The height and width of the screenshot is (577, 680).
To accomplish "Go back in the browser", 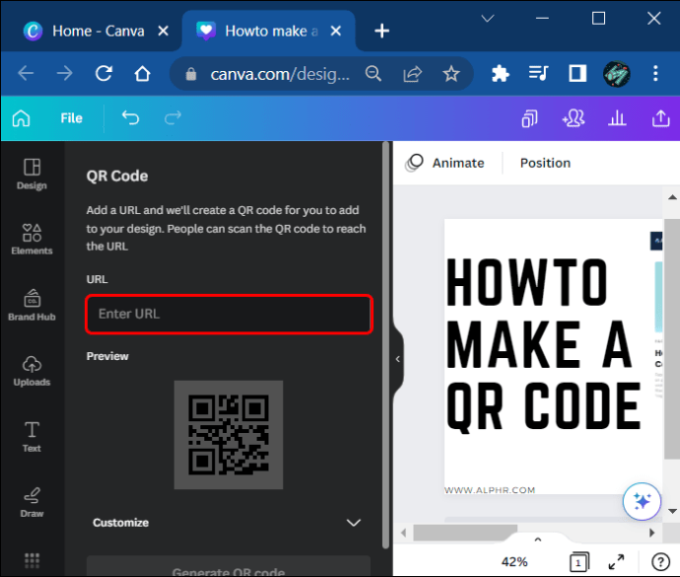I will pyautogui.click(x=26, y=73).
